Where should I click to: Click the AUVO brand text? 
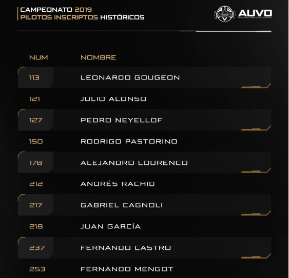(255, 13)
